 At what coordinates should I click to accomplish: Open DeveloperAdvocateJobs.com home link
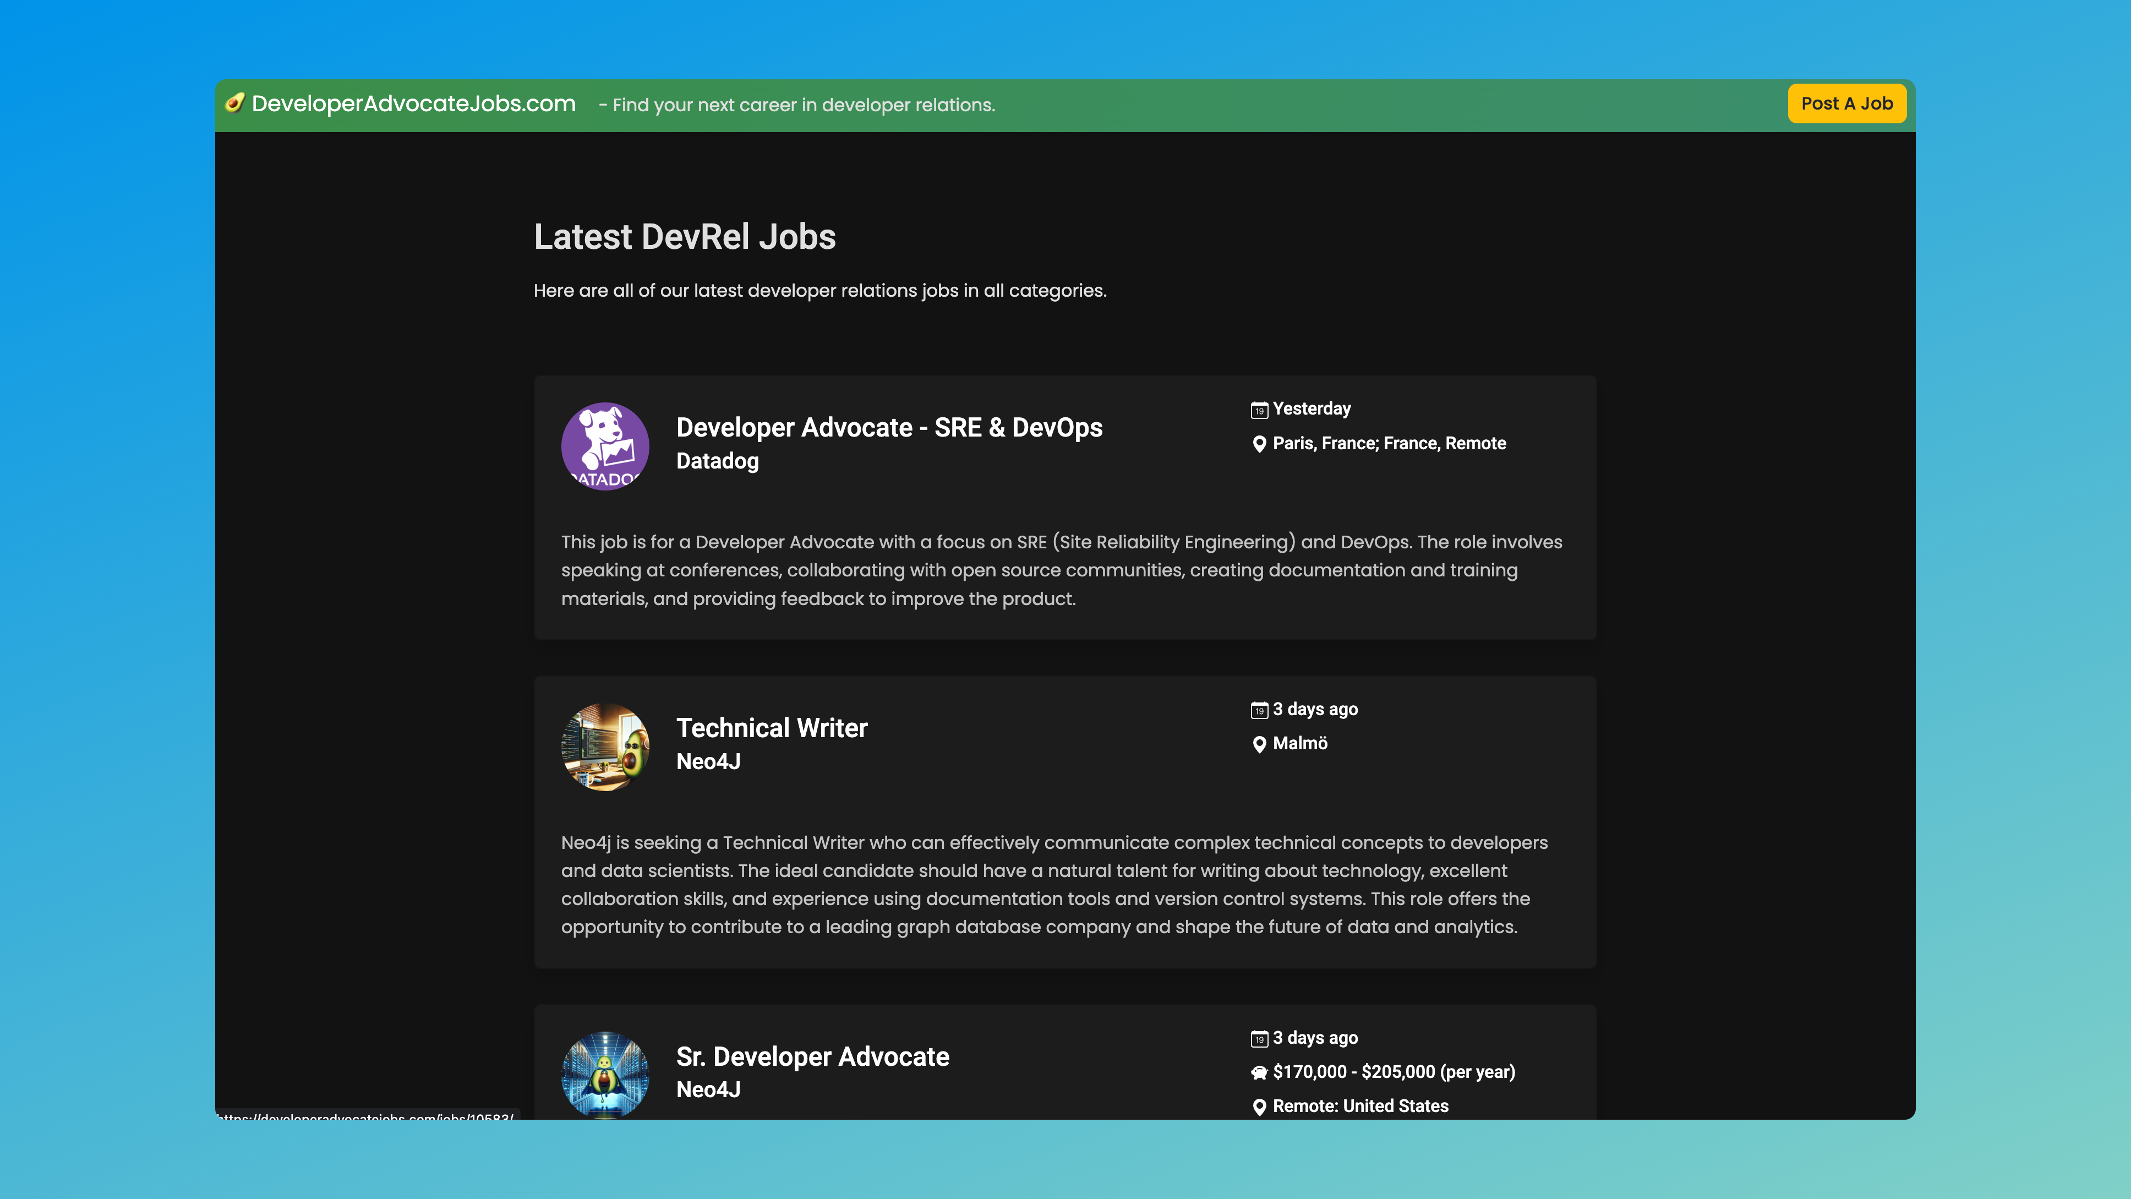413,103
